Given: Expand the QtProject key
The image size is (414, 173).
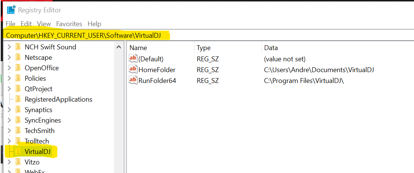Looking at the screenshot, I should coord(9,89).
